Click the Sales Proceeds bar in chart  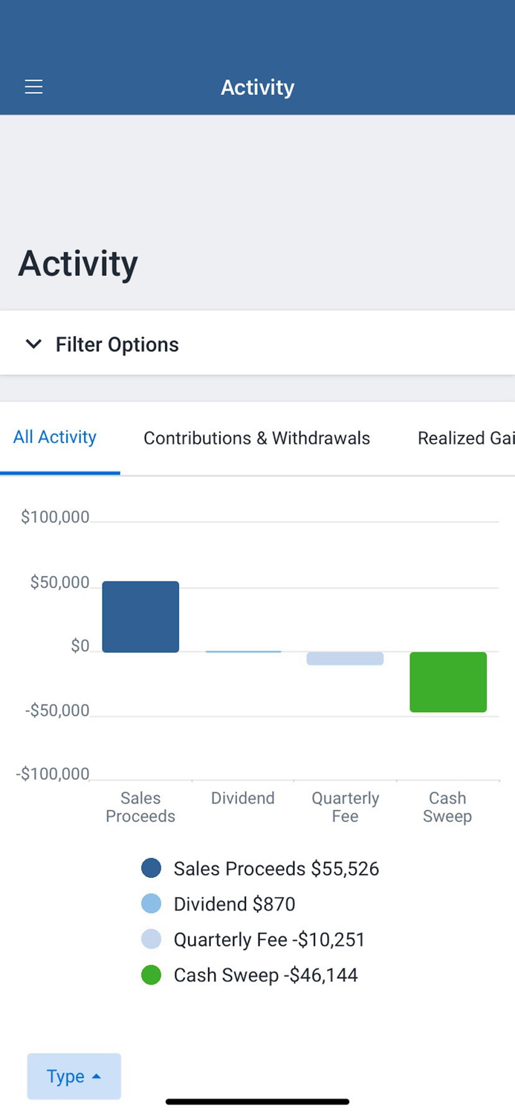[140, 617]
